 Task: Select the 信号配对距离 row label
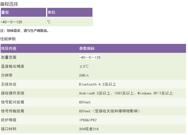[13, 102]
